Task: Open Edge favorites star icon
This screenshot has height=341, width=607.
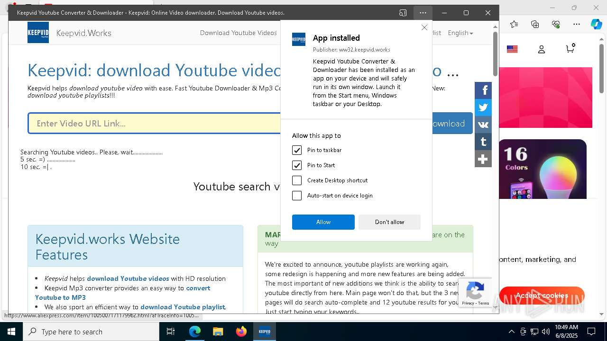Action: coord(514,24)
